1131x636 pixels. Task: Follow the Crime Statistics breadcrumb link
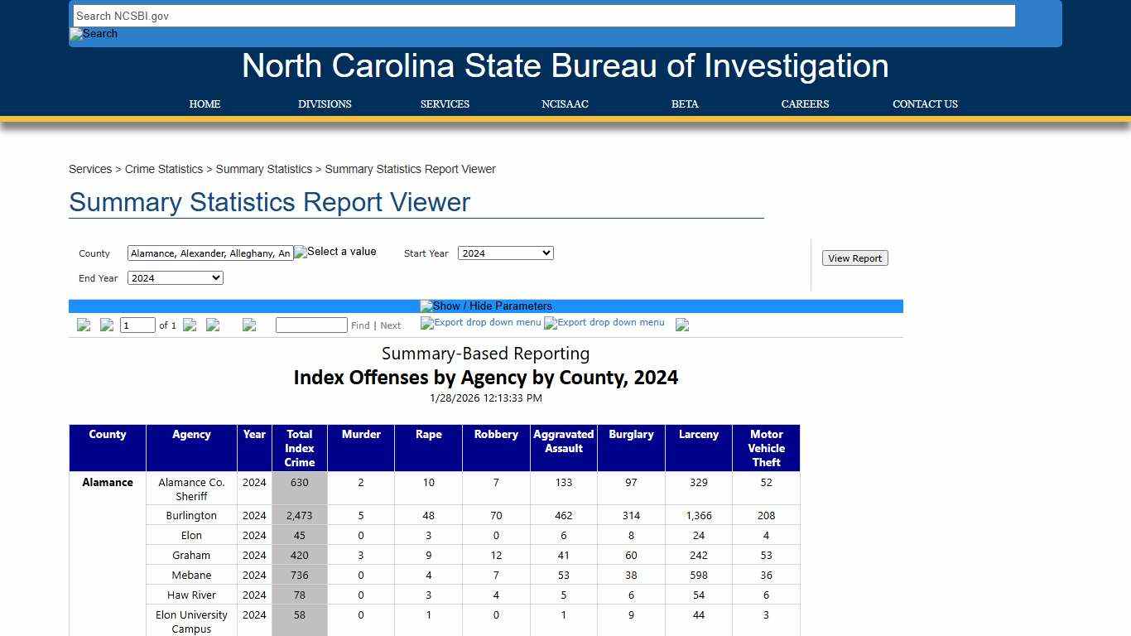164,169
